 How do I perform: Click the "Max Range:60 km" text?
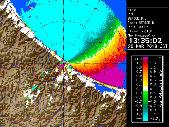[142, 35]
